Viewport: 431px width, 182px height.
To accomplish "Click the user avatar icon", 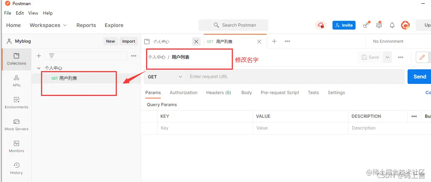I will (405, 25).
